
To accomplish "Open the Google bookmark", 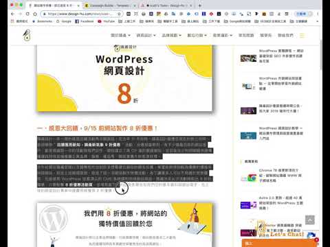I will coord(64,21).
